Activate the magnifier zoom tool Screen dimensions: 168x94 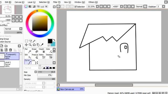(30, 45)
